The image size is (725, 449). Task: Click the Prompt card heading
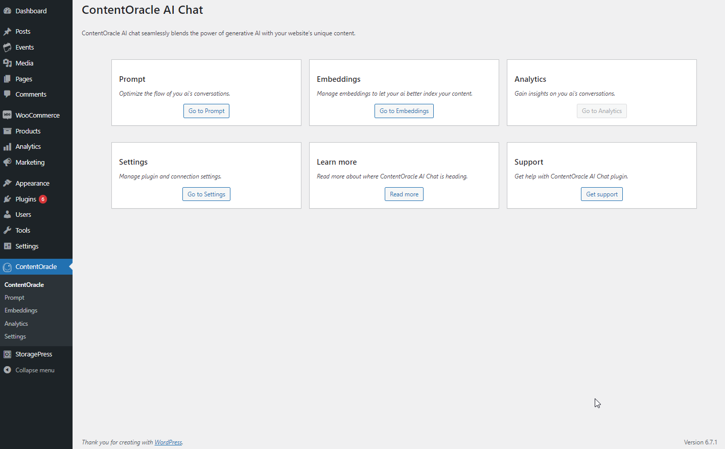point(132,79)
